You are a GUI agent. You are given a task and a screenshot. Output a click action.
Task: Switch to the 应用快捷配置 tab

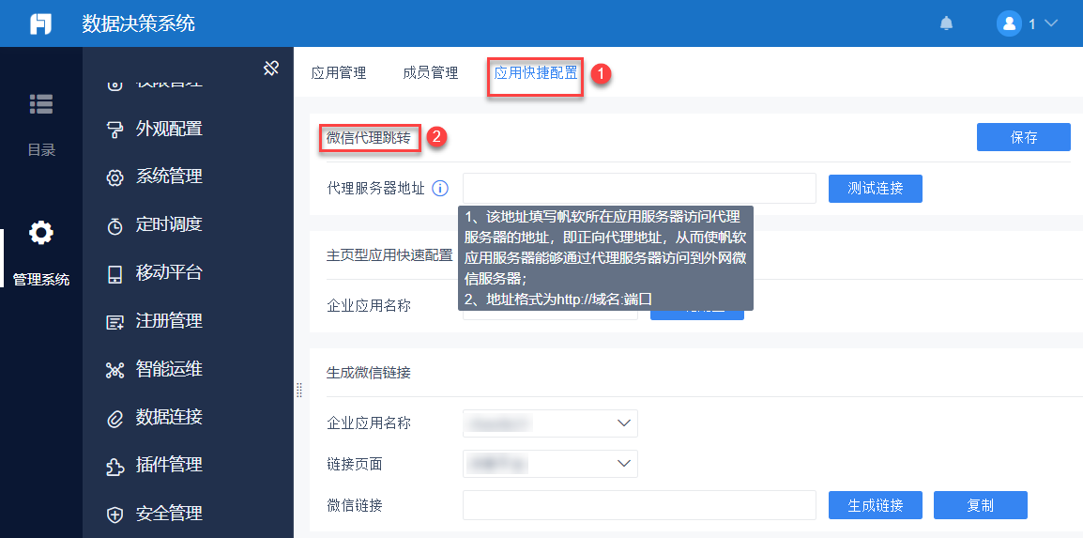click(x=536, y=72)
